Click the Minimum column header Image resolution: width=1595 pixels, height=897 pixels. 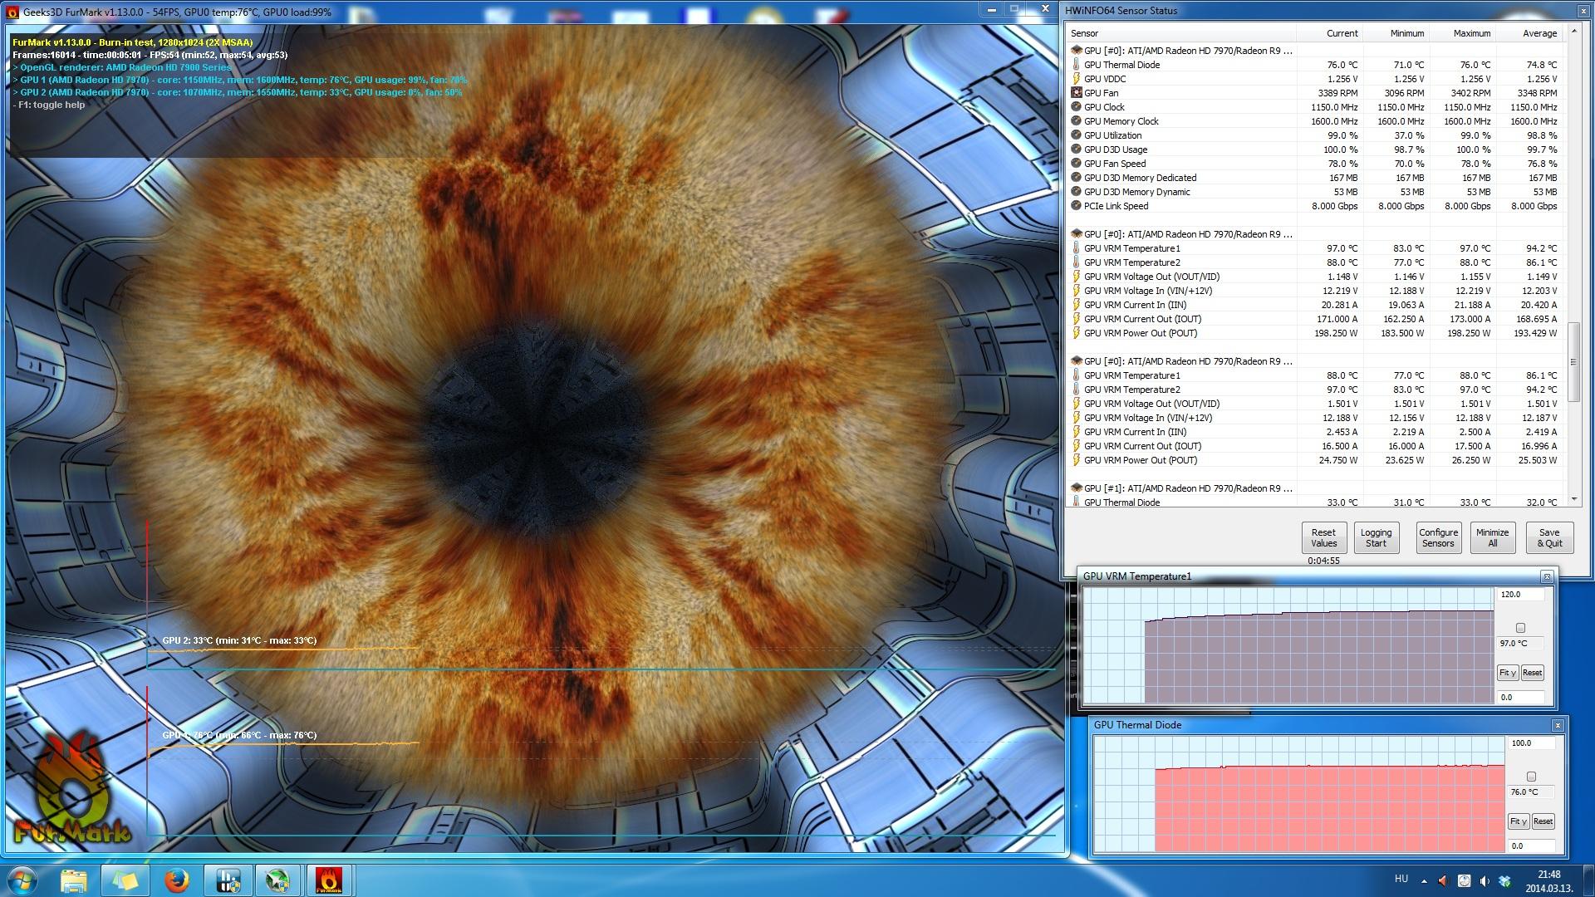(x=1396, y=33)
